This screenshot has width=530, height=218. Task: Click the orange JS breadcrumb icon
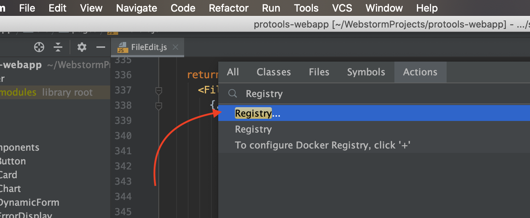[112, 31]
